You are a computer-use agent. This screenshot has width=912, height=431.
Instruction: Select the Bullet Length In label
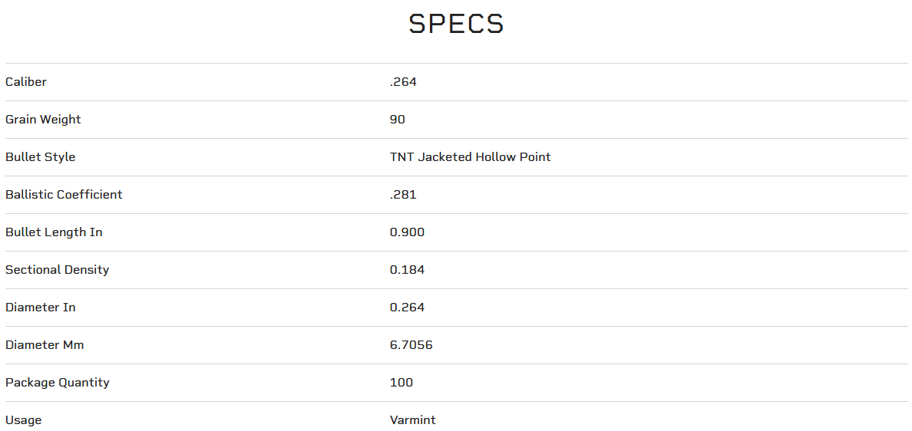(x=54, y=232)
